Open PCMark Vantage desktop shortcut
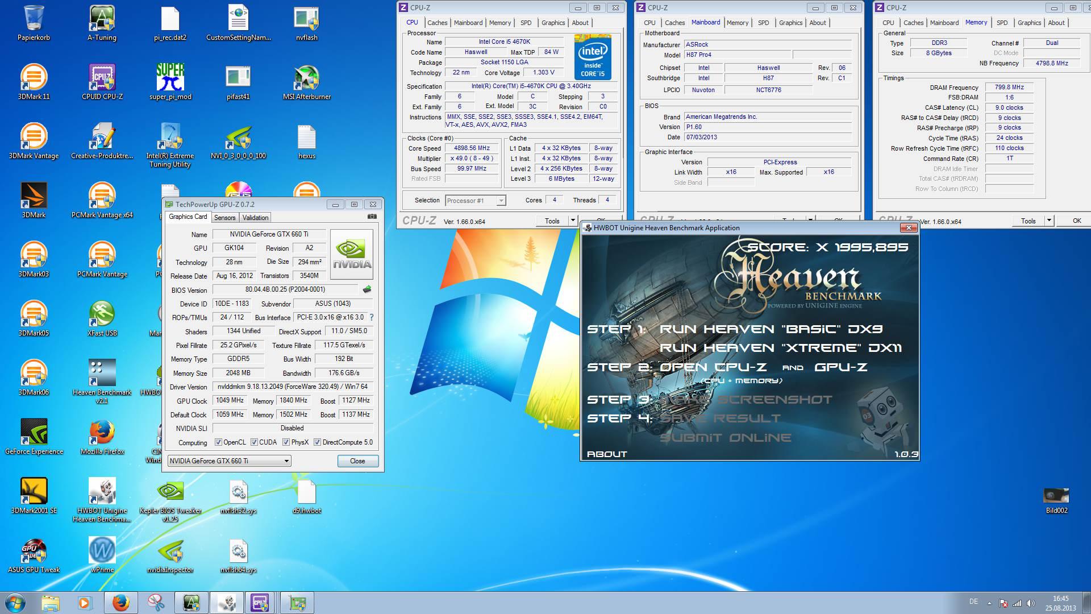The image size is (1091, 614). coord(102,259)
